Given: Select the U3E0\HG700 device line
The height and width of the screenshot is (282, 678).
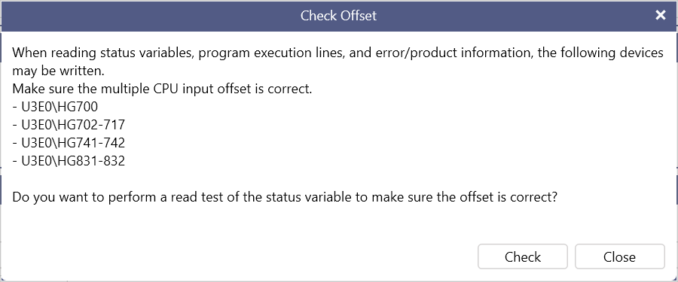Looking at the screenshot, I should click(55, 107).
